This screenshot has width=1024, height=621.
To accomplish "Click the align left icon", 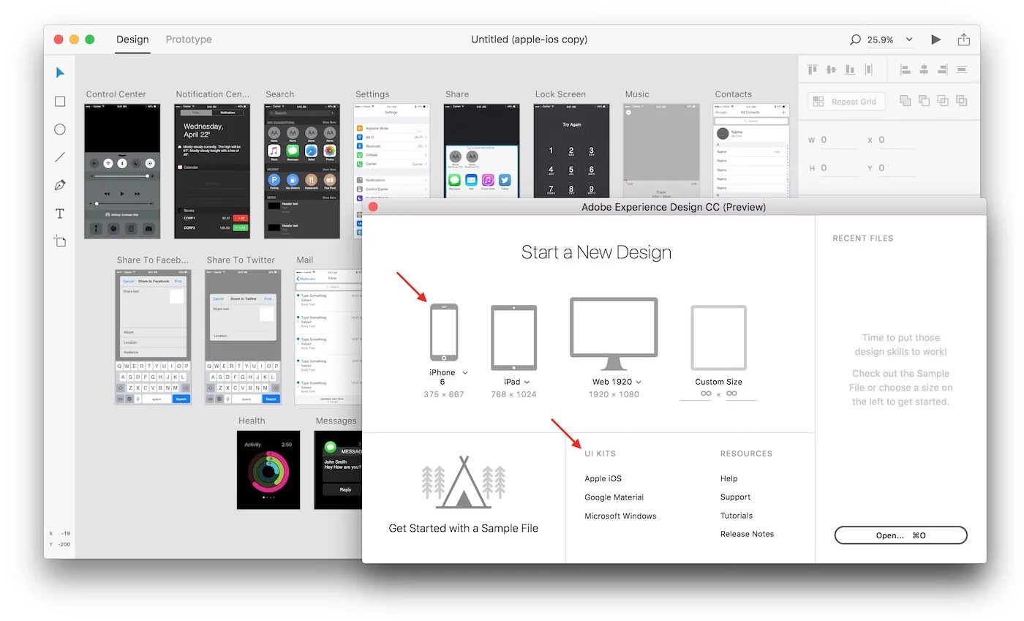I will (906, 69).
